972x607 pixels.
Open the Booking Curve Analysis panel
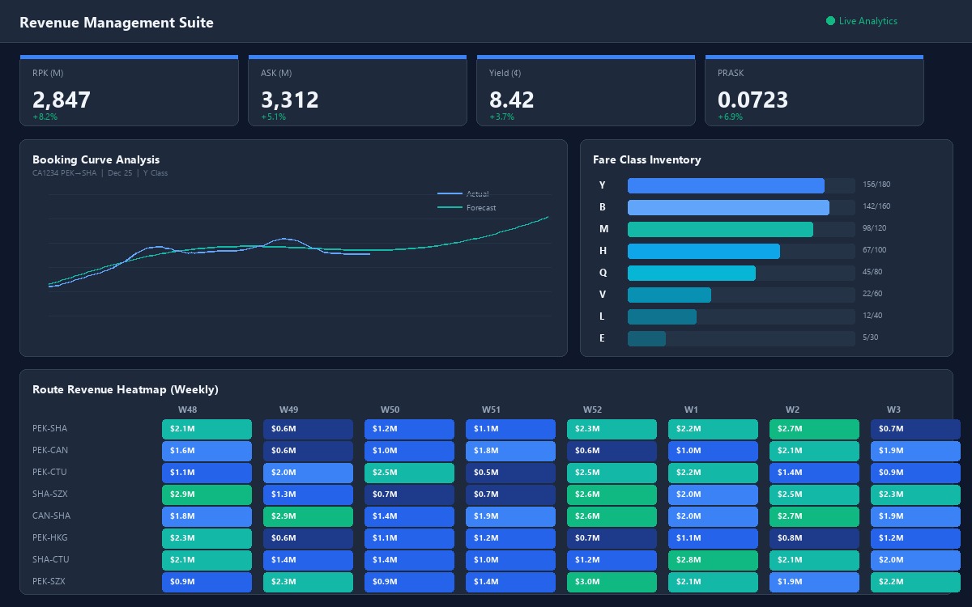(96, 159)
